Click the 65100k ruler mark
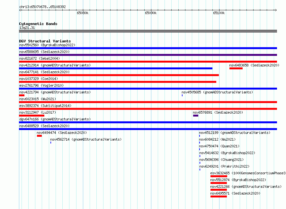The image size is (286, 209). click(x=219, y=13)
